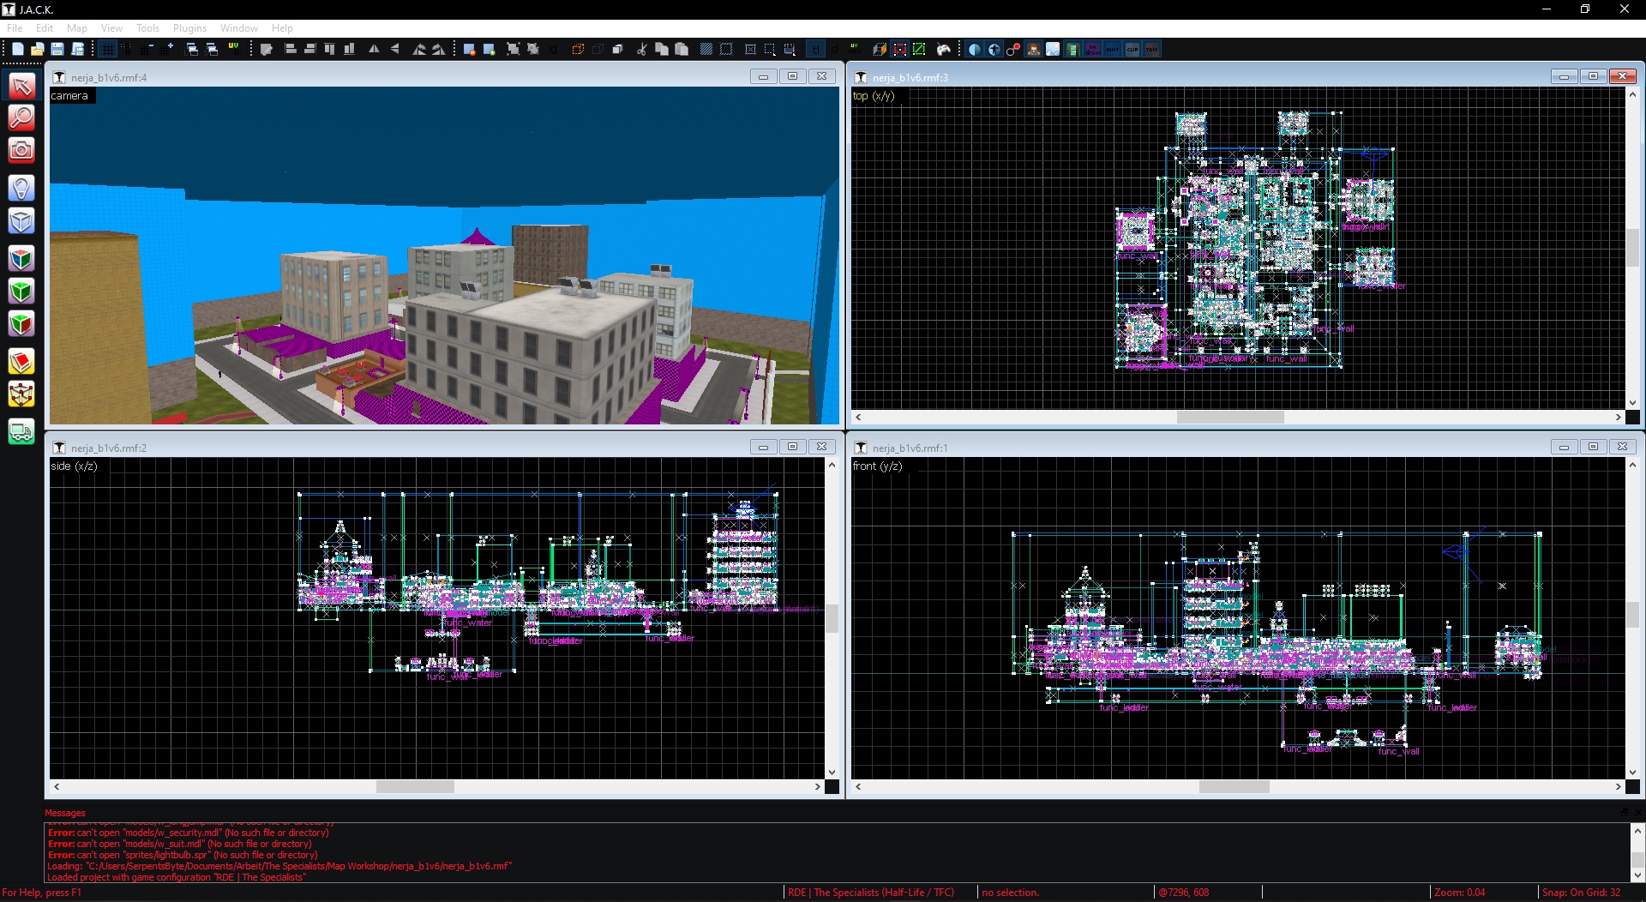Select the Magnify zoom tool

[21, 117]
